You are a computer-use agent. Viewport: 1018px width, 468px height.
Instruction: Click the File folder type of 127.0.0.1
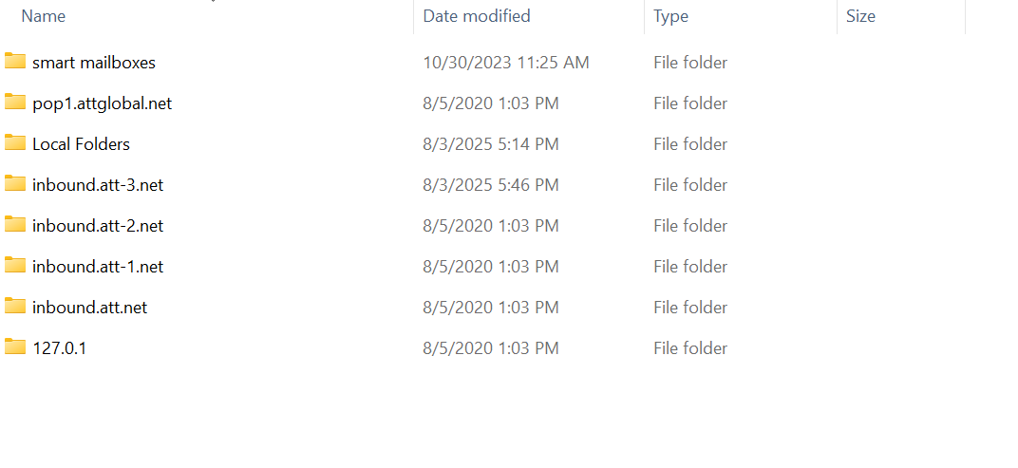coord(690,348)
